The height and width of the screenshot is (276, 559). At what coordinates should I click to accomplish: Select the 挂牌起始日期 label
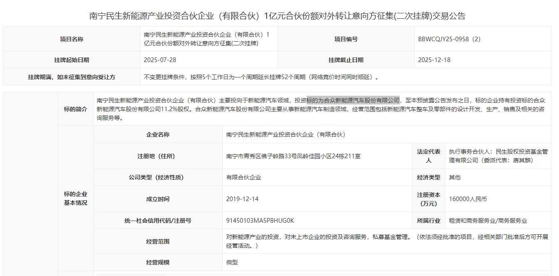[x=72, y=60]
